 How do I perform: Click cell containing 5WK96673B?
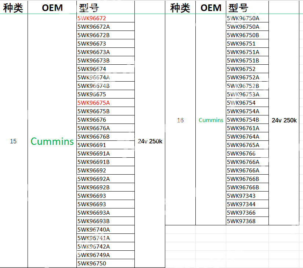[x=105, y=60]
